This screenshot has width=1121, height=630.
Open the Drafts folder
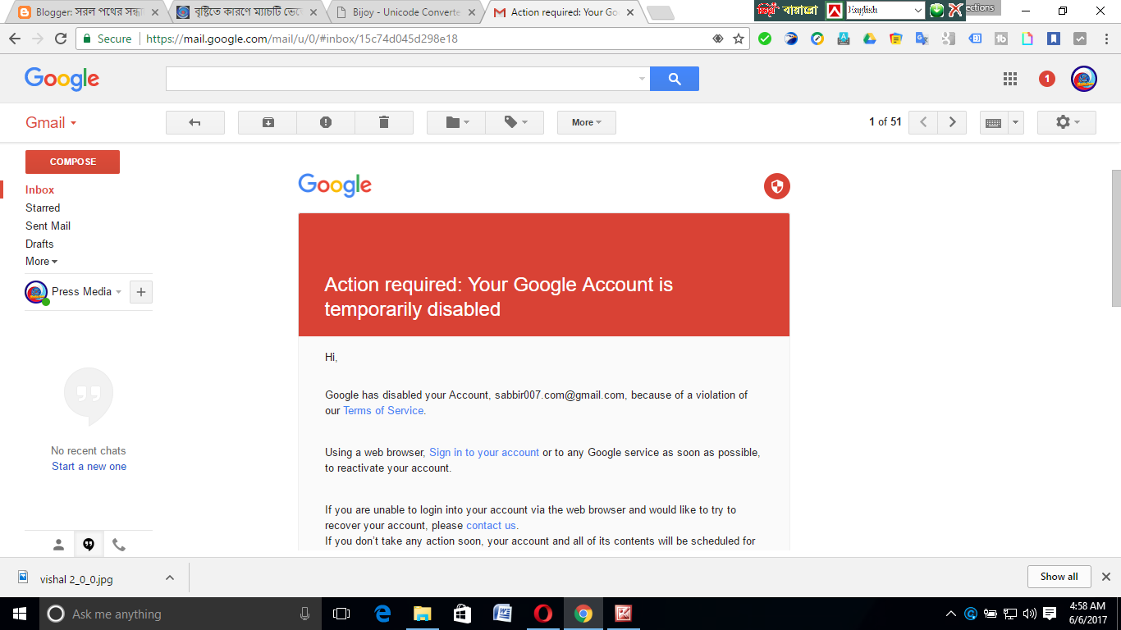coord(39,244)
